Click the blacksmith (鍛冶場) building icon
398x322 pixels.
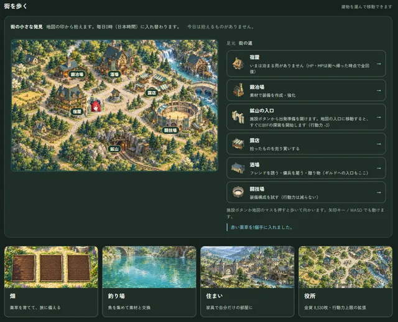coord(238,90)
